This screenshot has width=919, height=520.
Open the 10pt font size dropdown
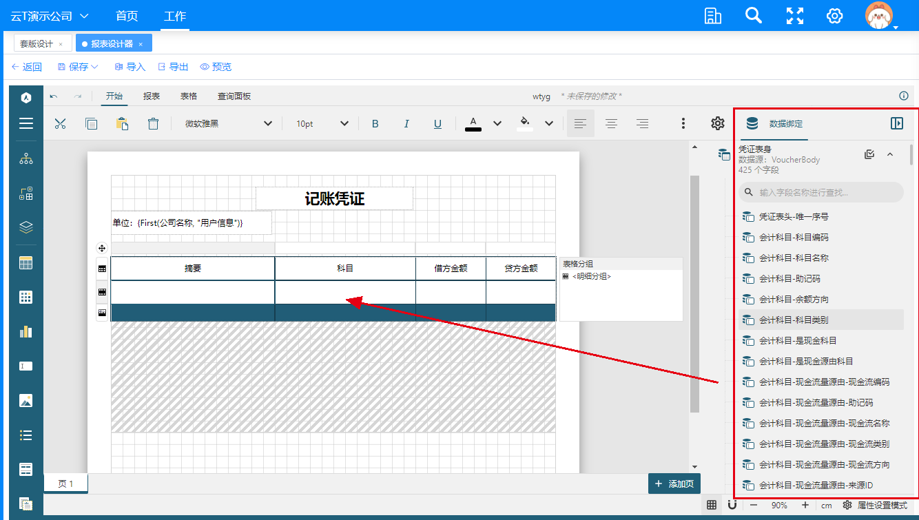(322, 124)
